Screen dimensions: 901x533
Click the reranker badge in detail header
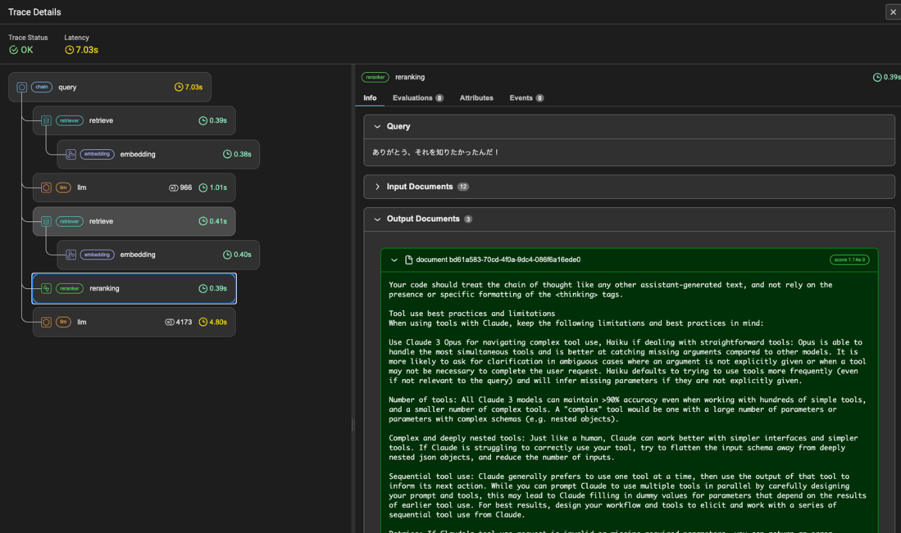[x=375, y=77]
